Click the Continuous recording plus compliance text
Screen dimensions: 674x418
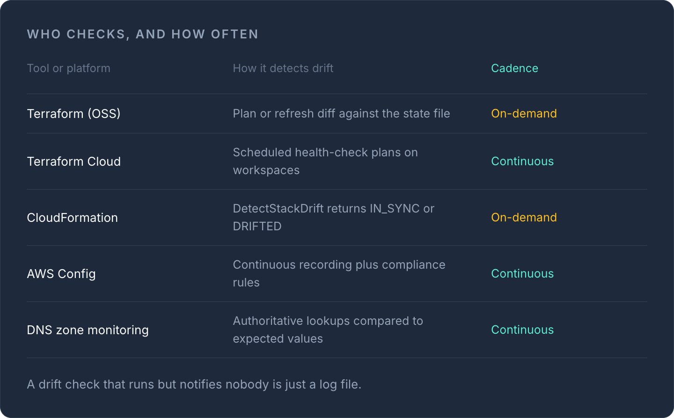coord(339,274)
